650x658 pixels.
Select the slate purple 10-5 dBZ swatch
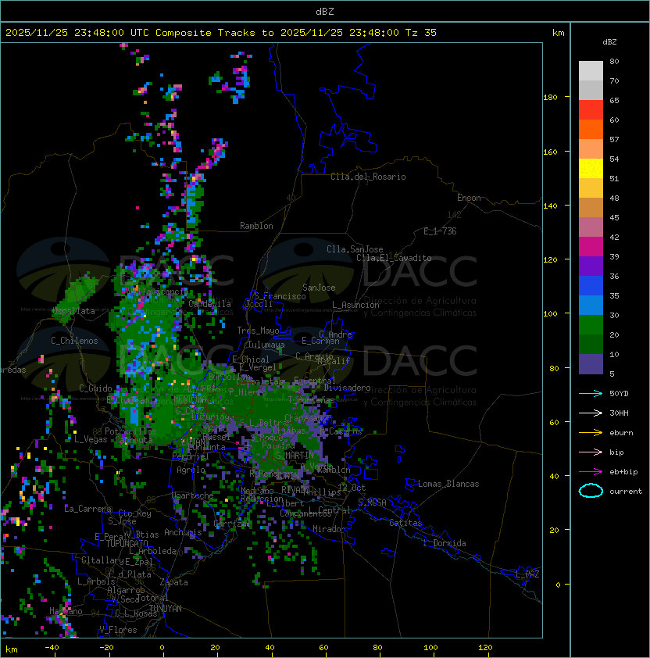tap(591, 364)
